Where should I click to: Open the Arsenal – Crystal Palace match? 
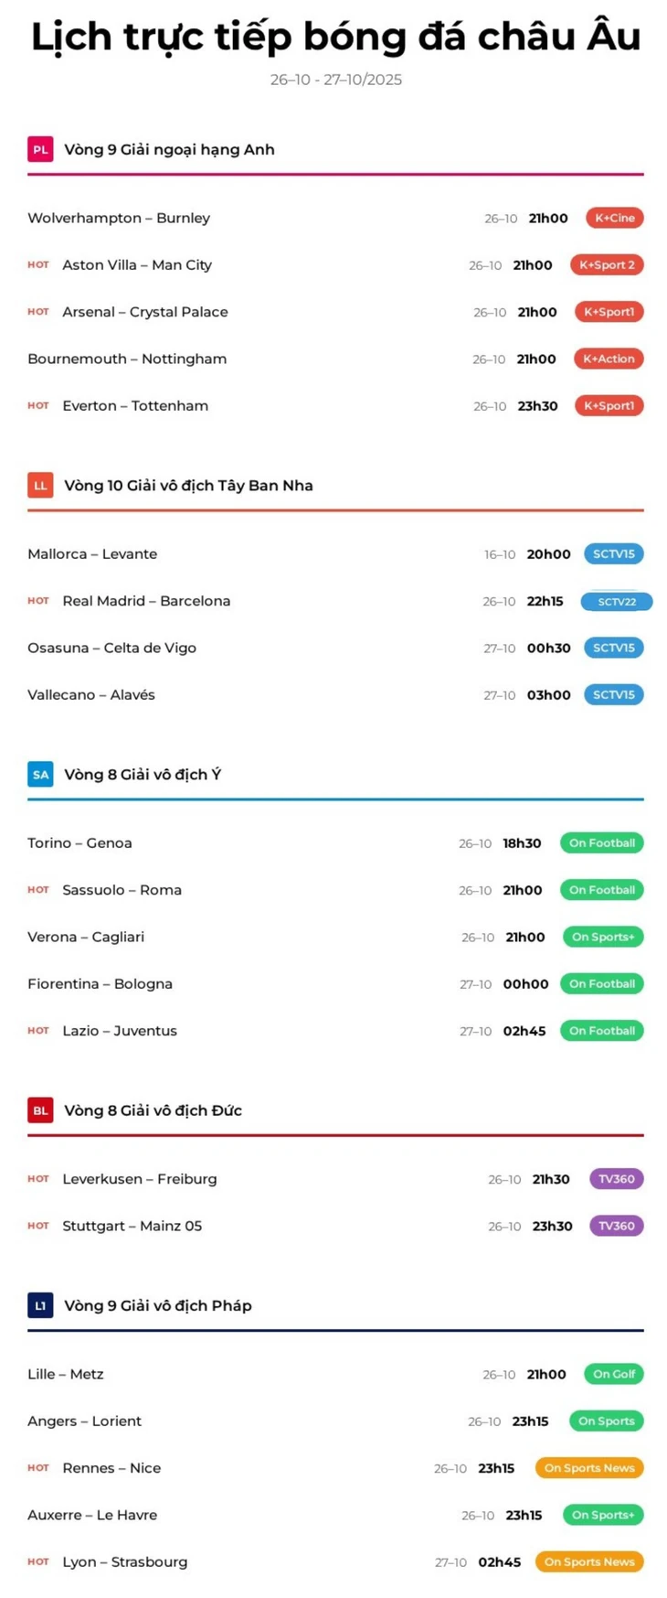145,312
